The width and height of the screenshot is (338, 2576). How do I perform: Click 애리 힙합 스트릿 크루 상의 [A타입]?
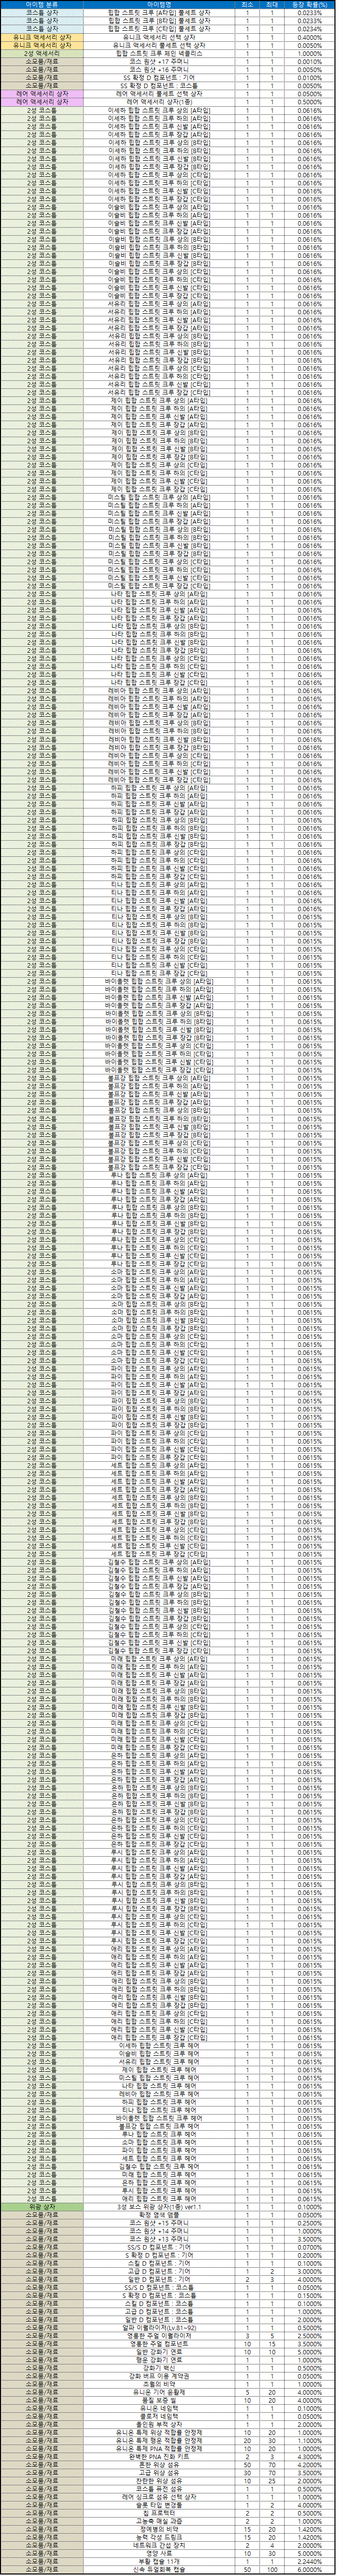pos(160,1949)
